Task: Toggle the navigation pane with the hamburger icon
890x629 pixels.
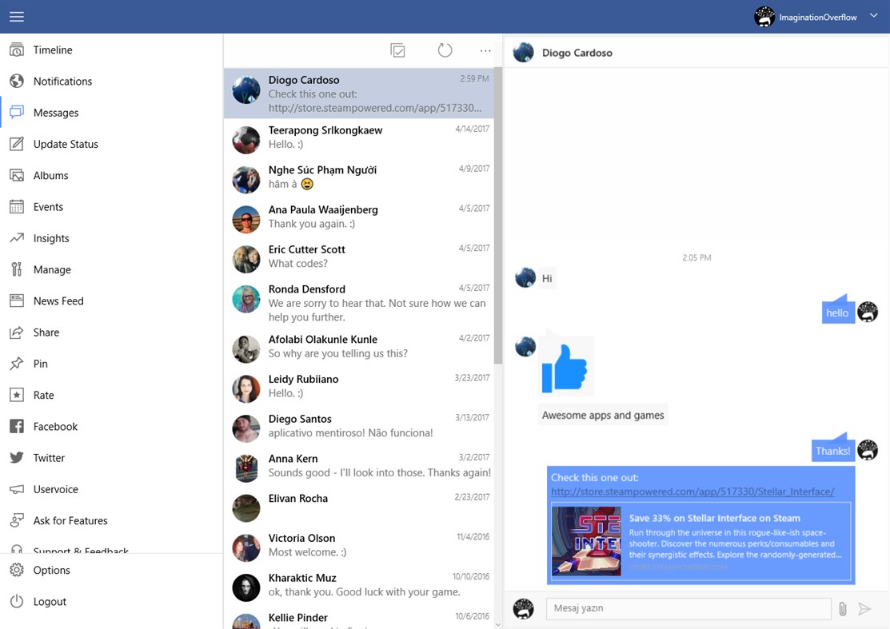Action: [16, 16]
